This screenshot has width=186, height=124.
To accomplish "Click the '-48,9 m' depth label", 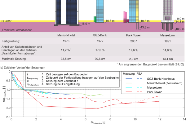I will tap(179, 29).
